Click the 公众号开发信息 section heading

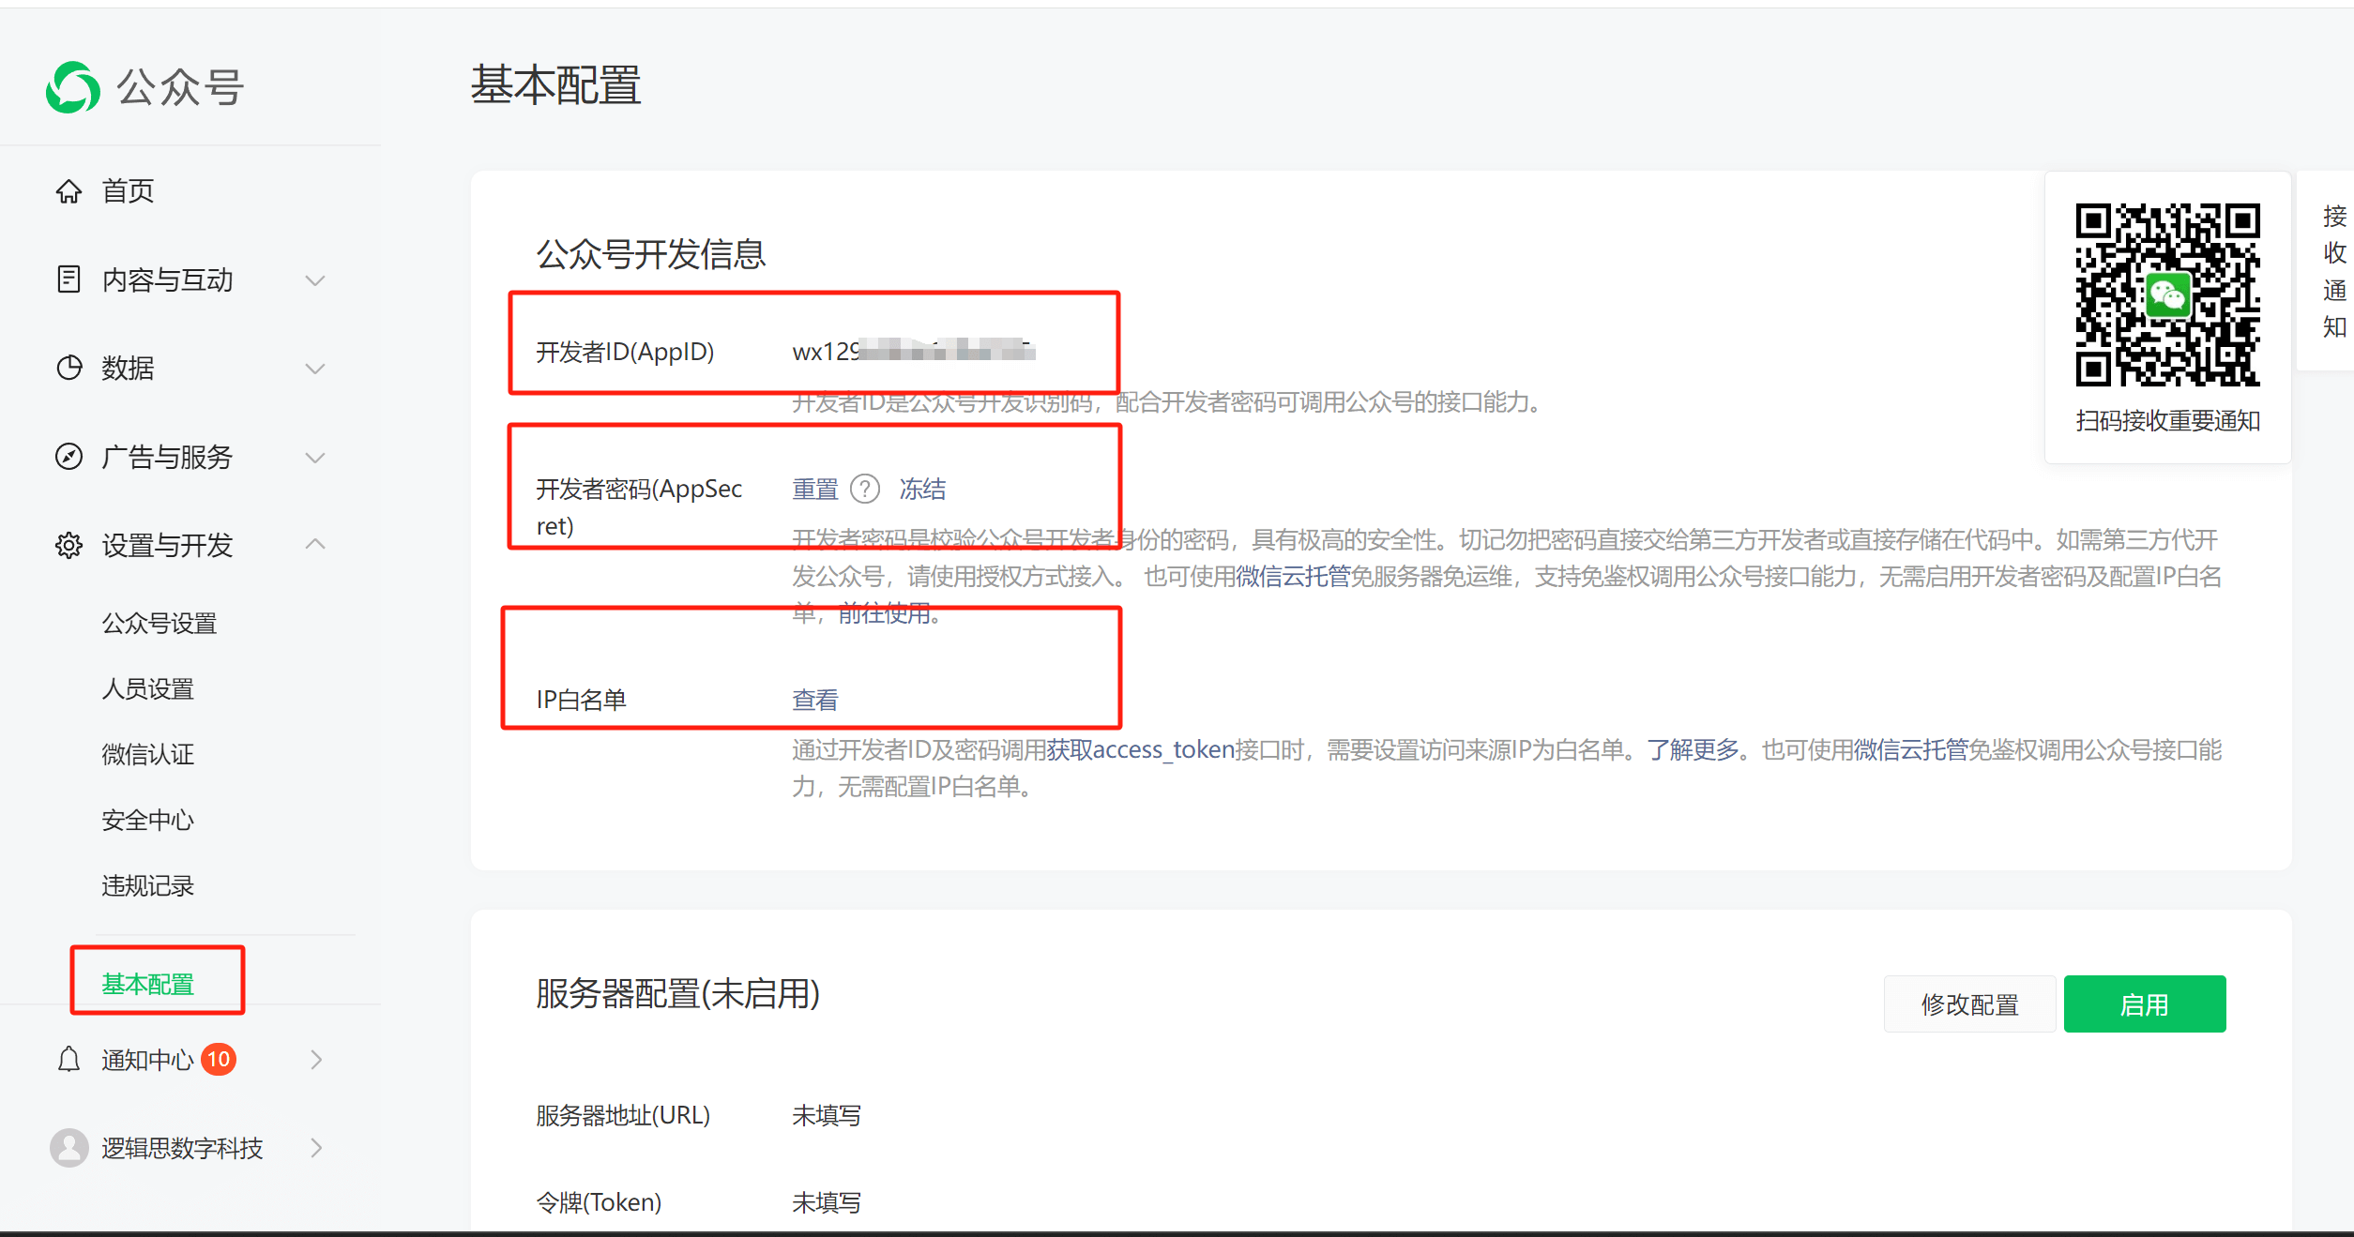(651, 254)
